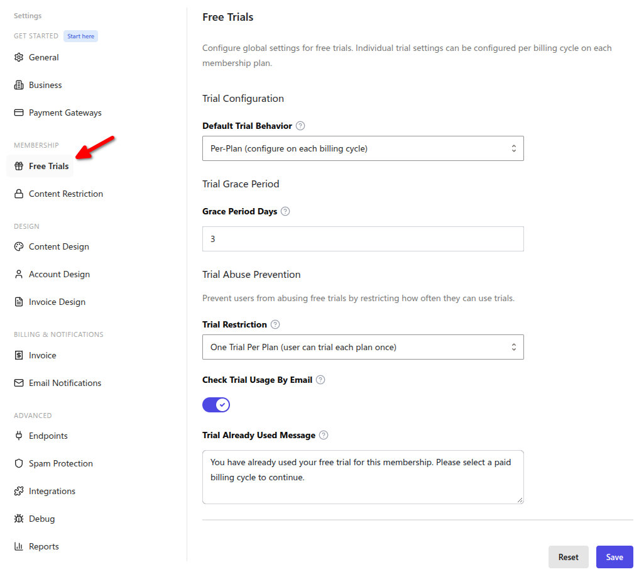Open the Trial Restriction help icon
This screenshot has width=639, height=584.
(275, 324)
